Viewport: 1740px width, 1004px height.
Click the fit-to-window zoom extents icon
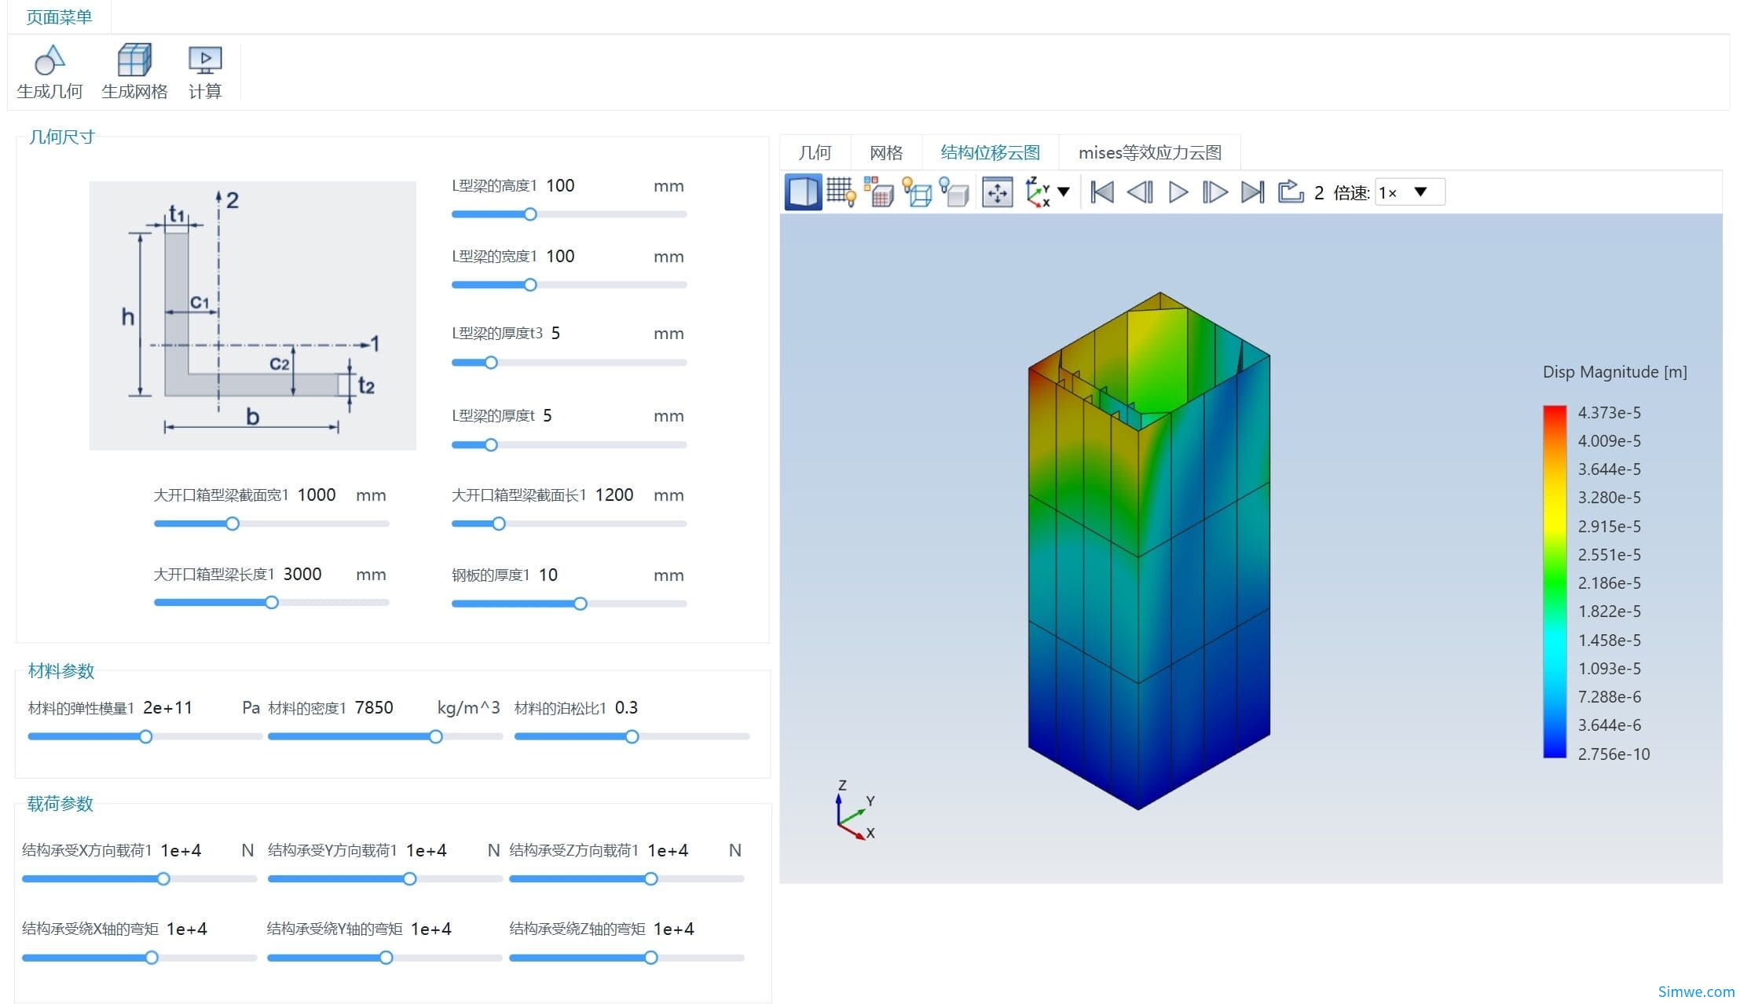tap(997, 192)
